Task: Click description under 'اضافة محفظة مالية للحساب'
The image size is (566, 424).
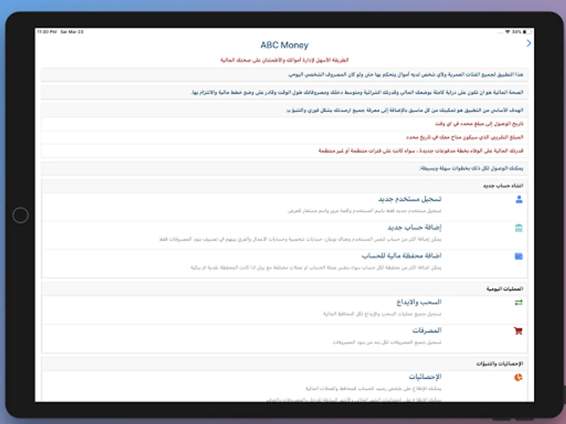Action: tap(316, 268)
